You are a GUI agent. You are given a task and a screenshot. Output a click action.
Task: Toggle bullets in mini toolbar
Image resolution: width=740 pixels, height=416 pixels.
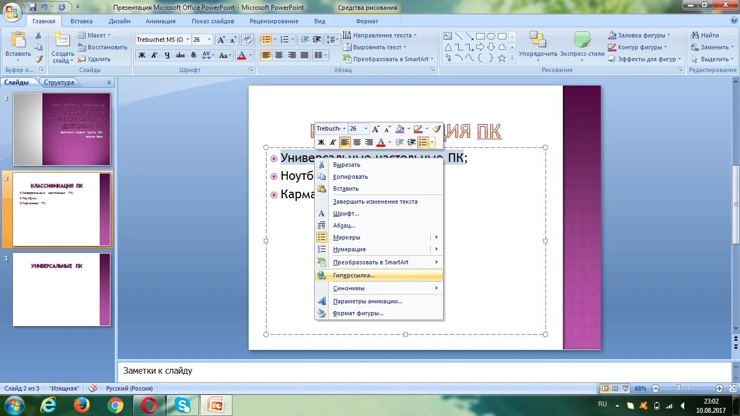click(x=423, y=142)
